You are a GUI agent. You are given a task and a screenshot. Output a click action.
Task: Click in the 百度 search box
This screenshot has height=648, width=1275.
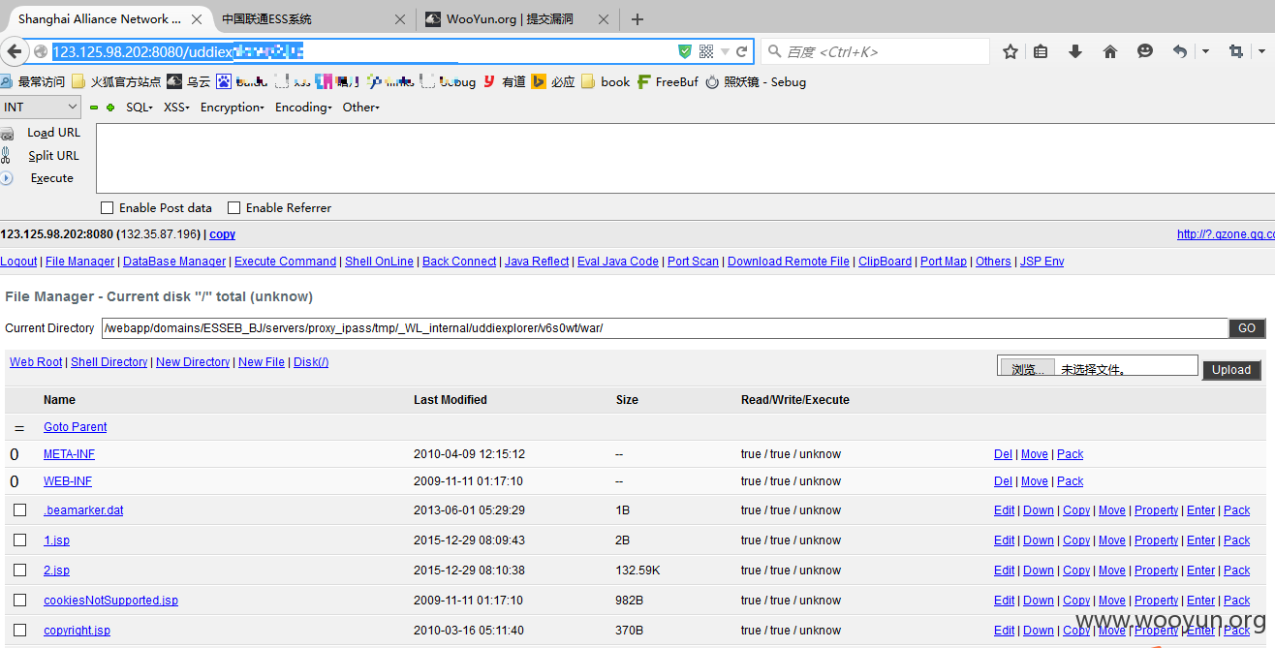[875, 51]
